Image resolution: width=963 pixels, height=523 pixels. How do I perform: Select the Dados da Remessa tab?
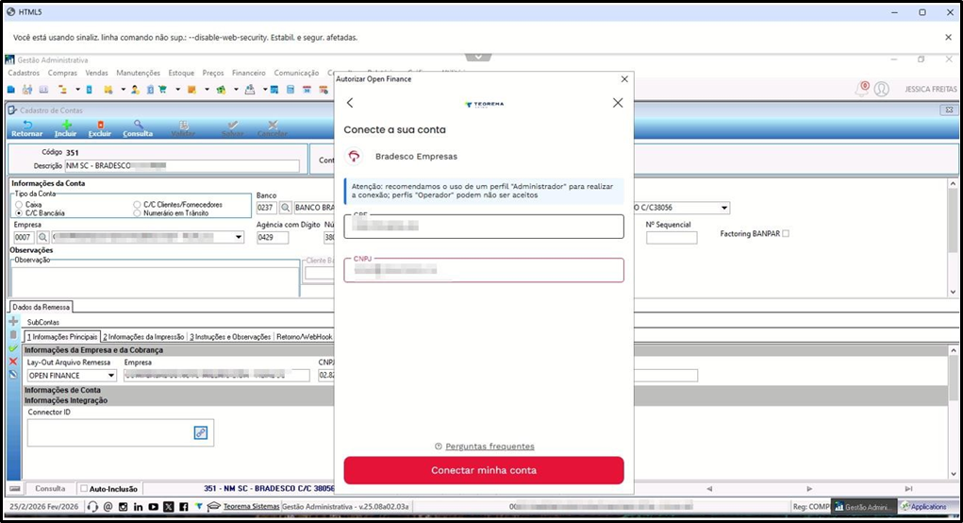42,307
